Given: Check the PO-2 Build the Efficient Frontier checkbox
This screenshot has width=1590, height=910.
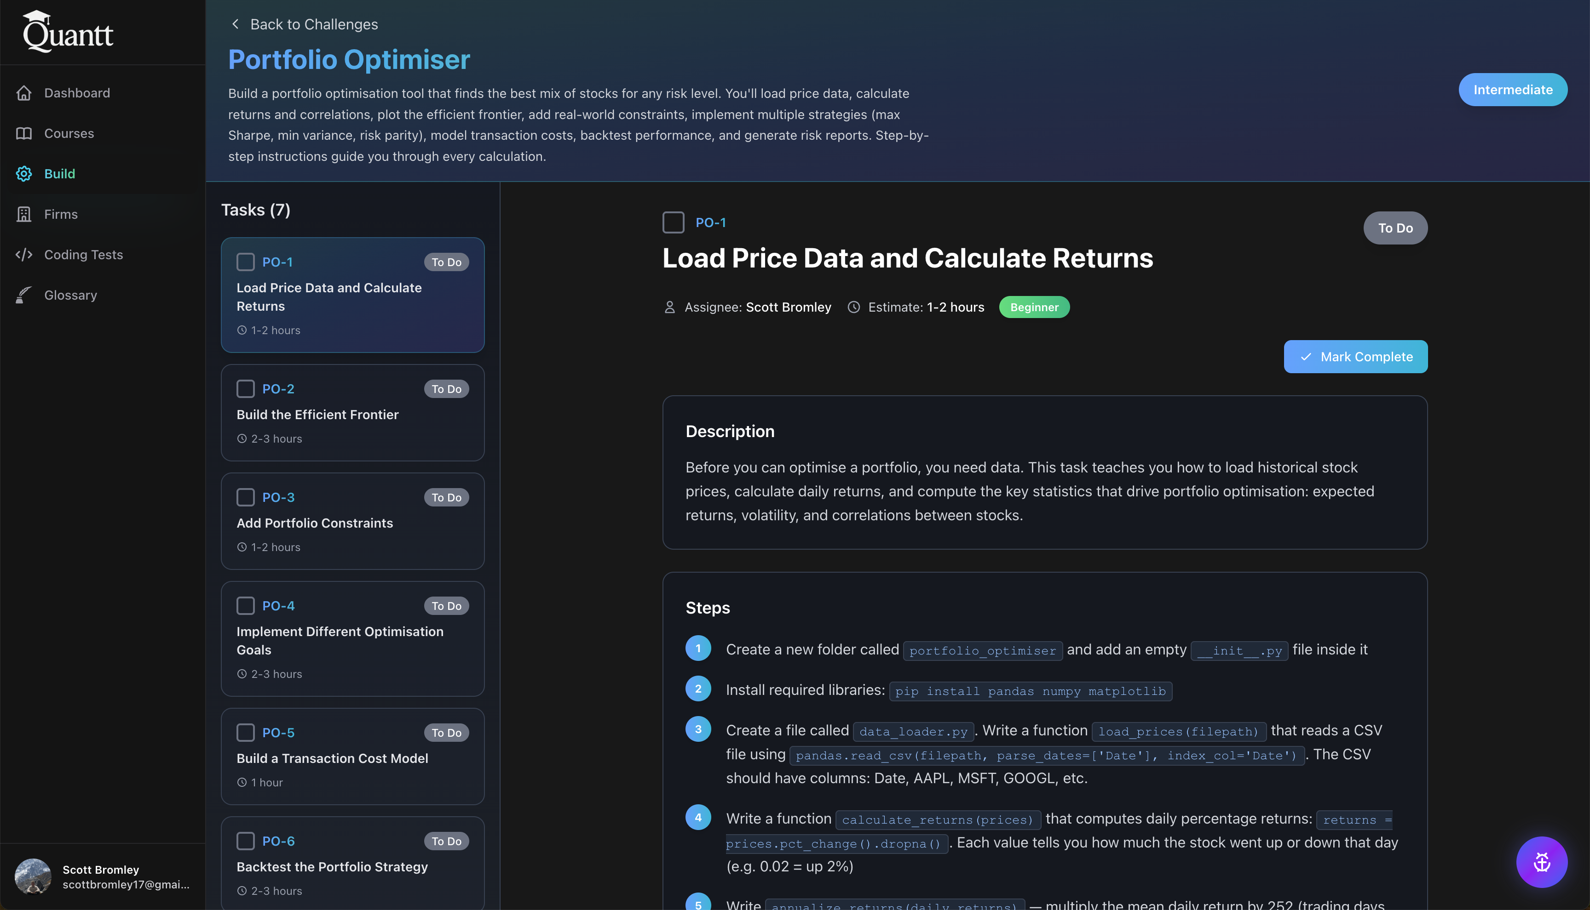Looking at the screenshot, I should pyautogui.click(x=245, y=389).
